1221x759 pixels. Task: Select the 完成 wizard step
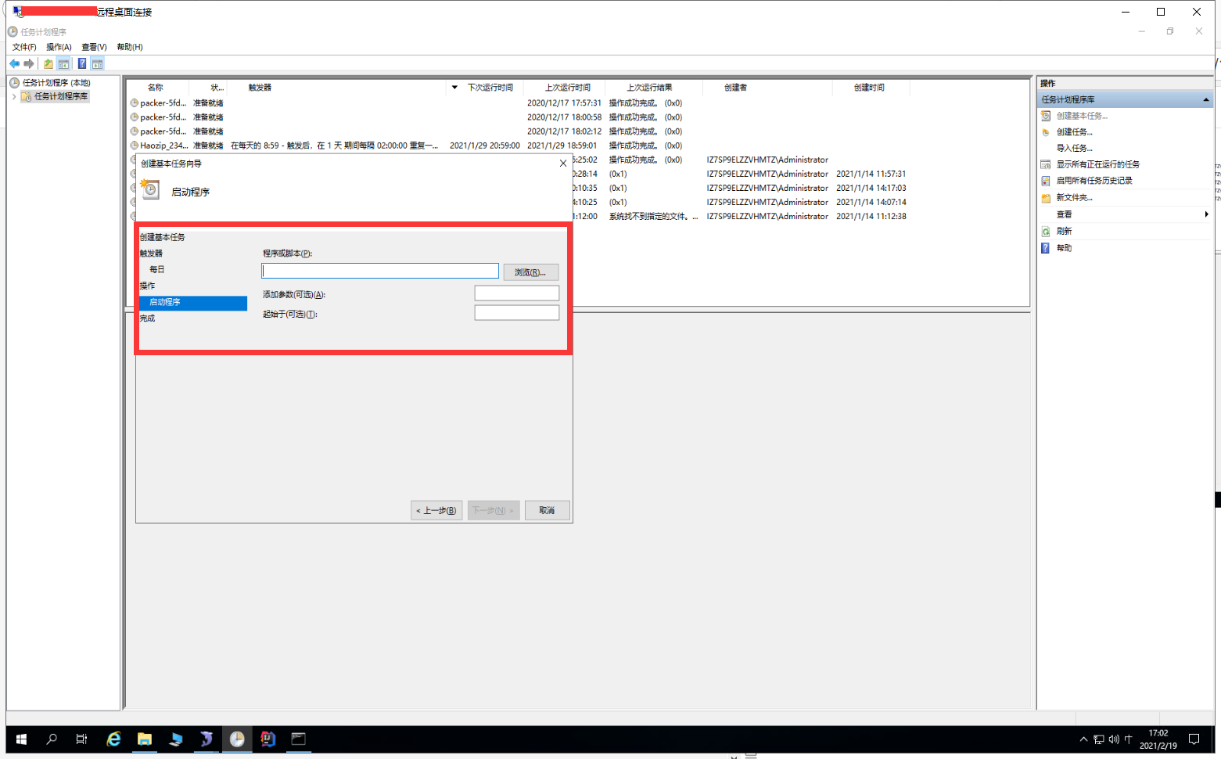point(147,318)
